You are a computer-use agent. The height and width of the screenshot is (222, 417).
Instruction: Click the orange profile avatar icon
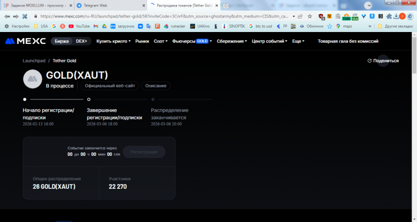402,16
